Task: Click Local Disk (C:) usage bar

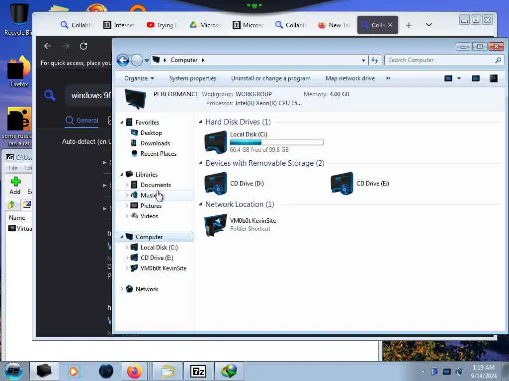Action: click(276, 142)
